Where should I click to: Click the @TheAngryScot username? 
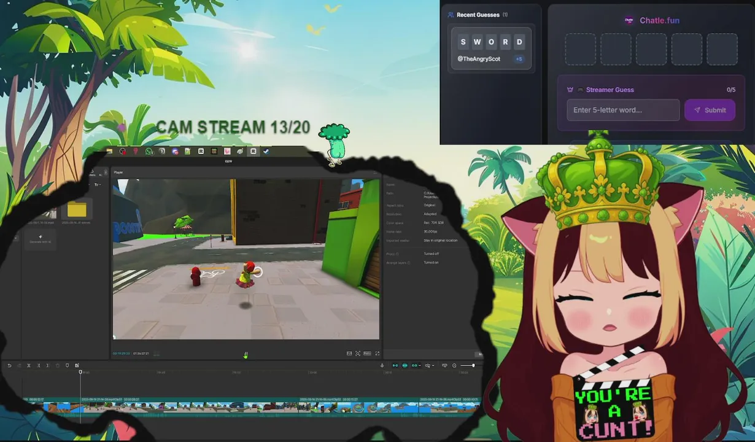[479, 59]
